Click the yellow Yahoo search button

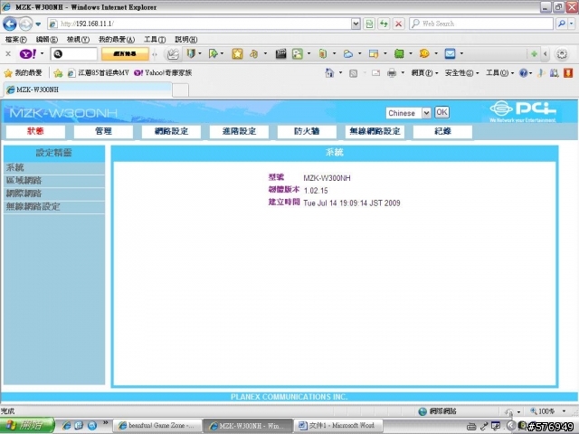pos(125,54)
